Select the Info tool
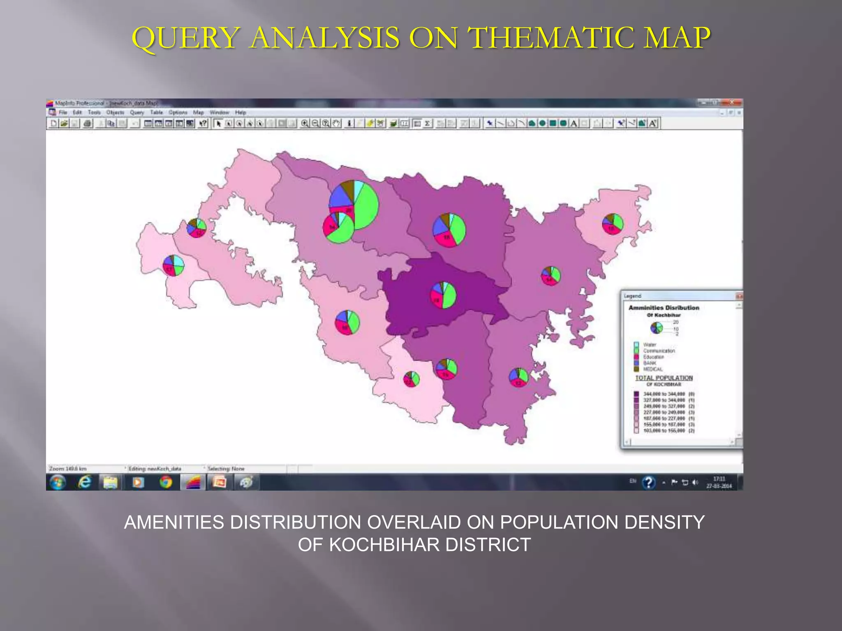The image size is (842, 631). [349, 123]
